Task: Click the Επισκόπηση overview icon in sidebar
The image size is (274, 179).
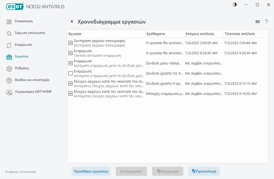Action: 9,22
